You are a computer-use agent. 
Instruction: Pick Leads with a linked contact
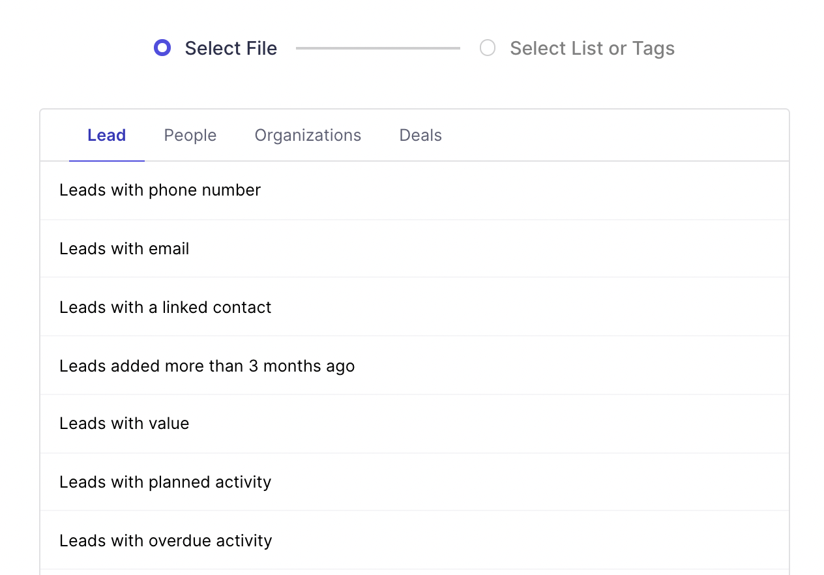coord(166,307)
